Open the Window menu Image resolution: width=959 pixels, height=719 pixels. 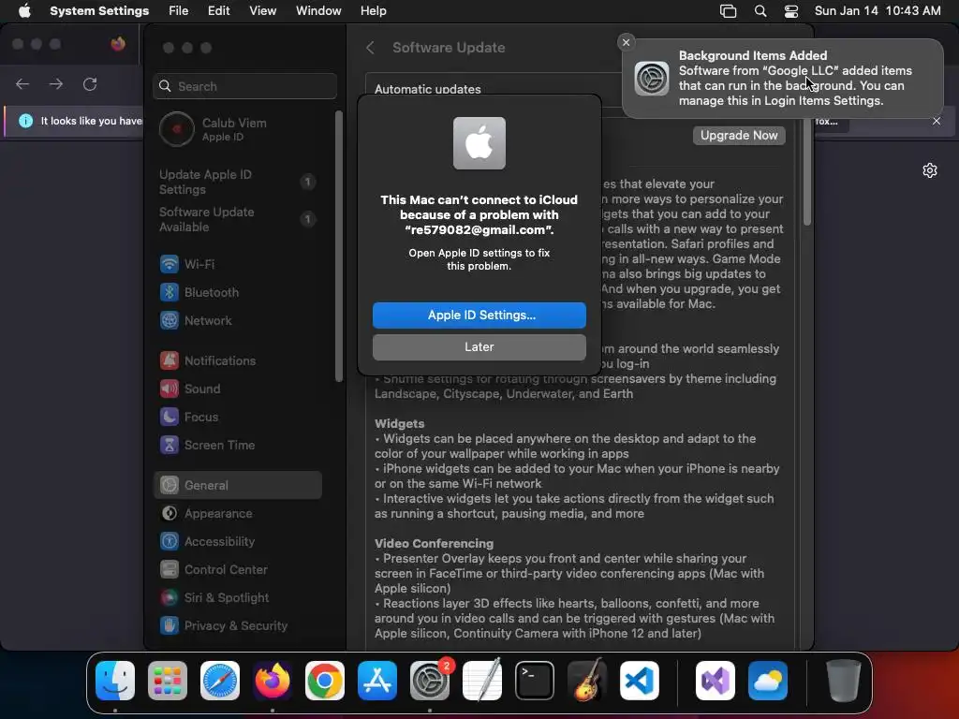318,11
